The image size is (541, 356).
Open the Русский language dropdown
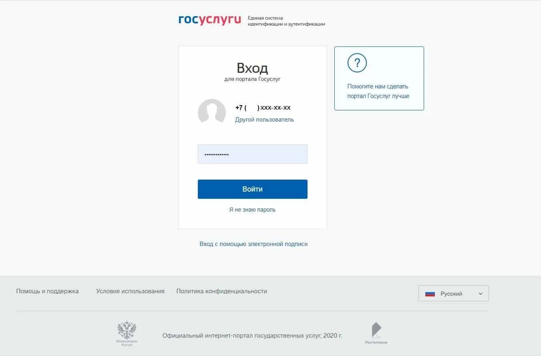pos(453,293)
